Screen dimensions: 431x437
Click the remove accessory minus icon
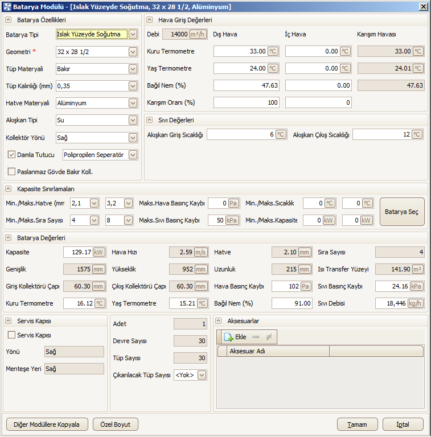click(256, 337)
